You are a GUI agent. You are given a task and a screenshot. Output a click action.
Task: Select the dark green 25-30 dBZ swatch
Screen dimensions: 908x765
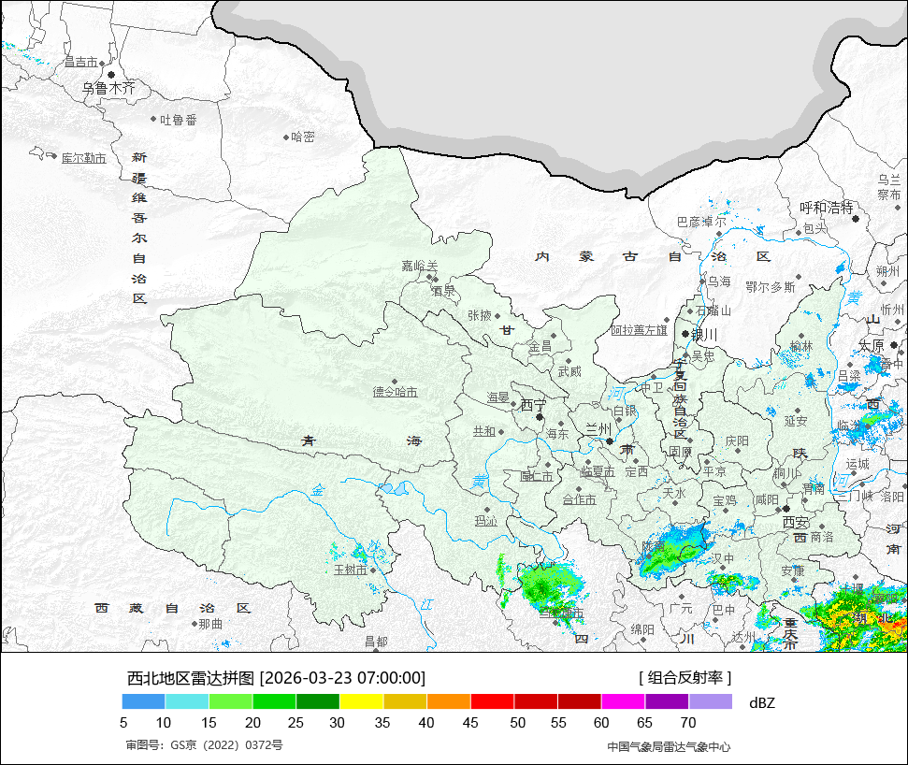[318, 702]
